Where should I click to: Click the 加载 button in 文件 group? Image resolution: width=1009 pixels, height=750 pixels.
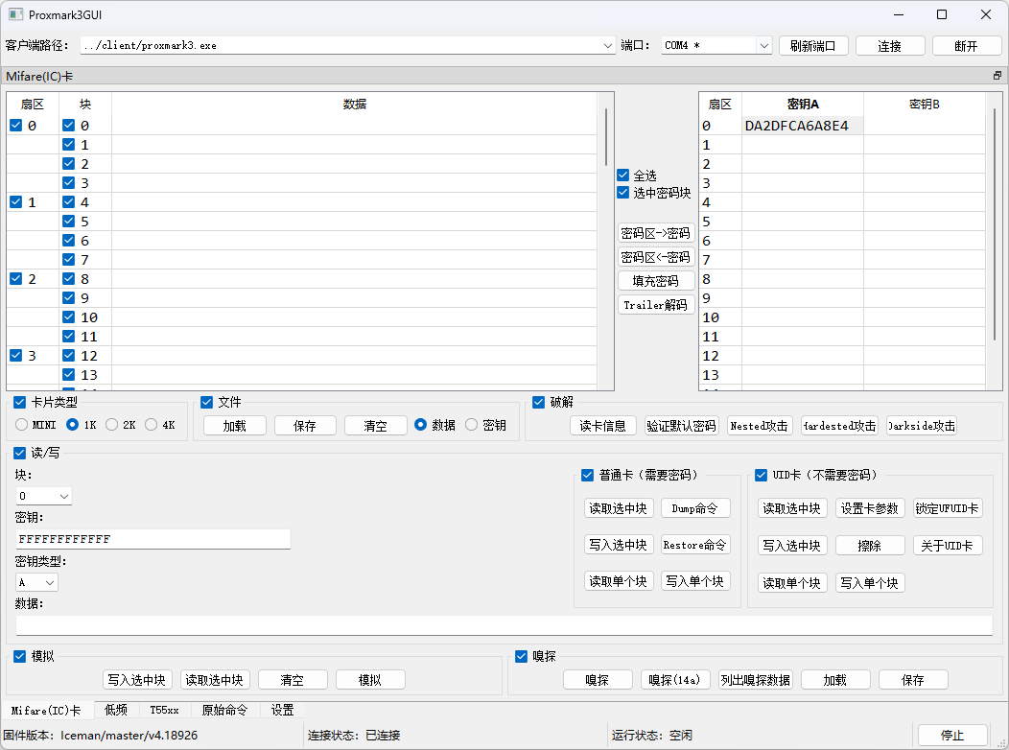235,425
